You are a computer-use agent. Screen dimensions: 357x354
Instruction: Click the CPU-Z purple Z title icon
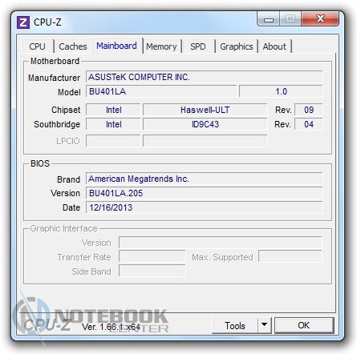(x=23, y=22)
